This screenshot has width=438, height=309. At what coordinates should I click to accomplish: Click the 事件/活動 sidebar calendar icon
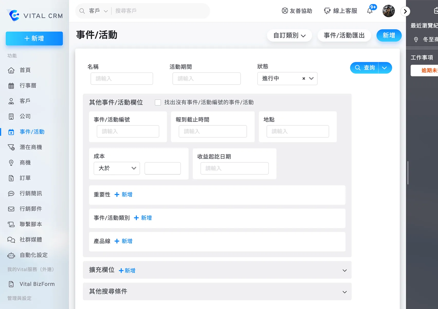(11, 132)
